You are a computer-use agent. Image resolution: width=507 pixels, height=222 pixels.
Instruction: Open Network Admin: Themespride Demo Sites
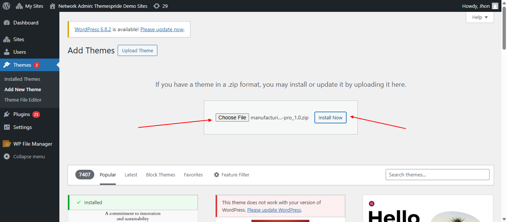(x=98, y=6)
